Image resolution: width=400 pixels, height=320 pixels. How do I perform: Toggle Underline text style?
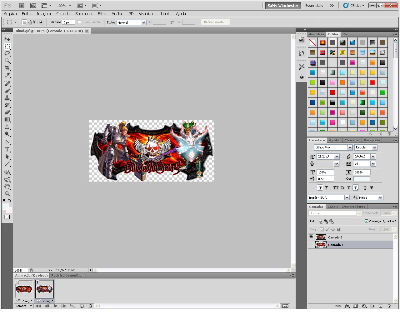(x=365, y=188)
